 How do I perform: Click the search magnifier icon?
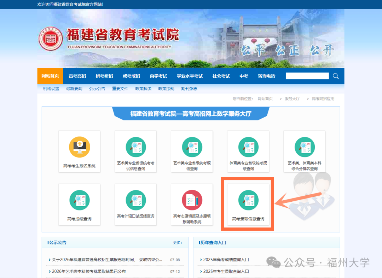click(336, 76)
